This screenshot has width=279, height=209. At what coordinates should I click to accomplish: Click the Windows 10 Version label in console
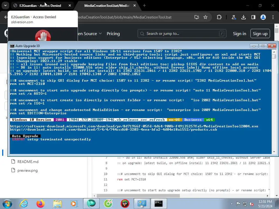click(x=32, y=120)
